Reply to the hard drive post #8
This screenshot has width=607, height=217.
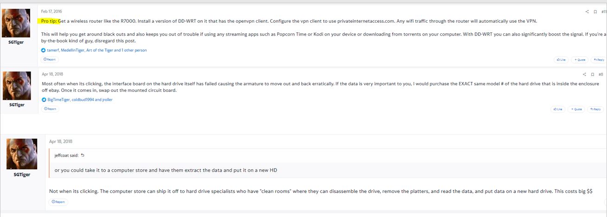[x=595, y=109]
